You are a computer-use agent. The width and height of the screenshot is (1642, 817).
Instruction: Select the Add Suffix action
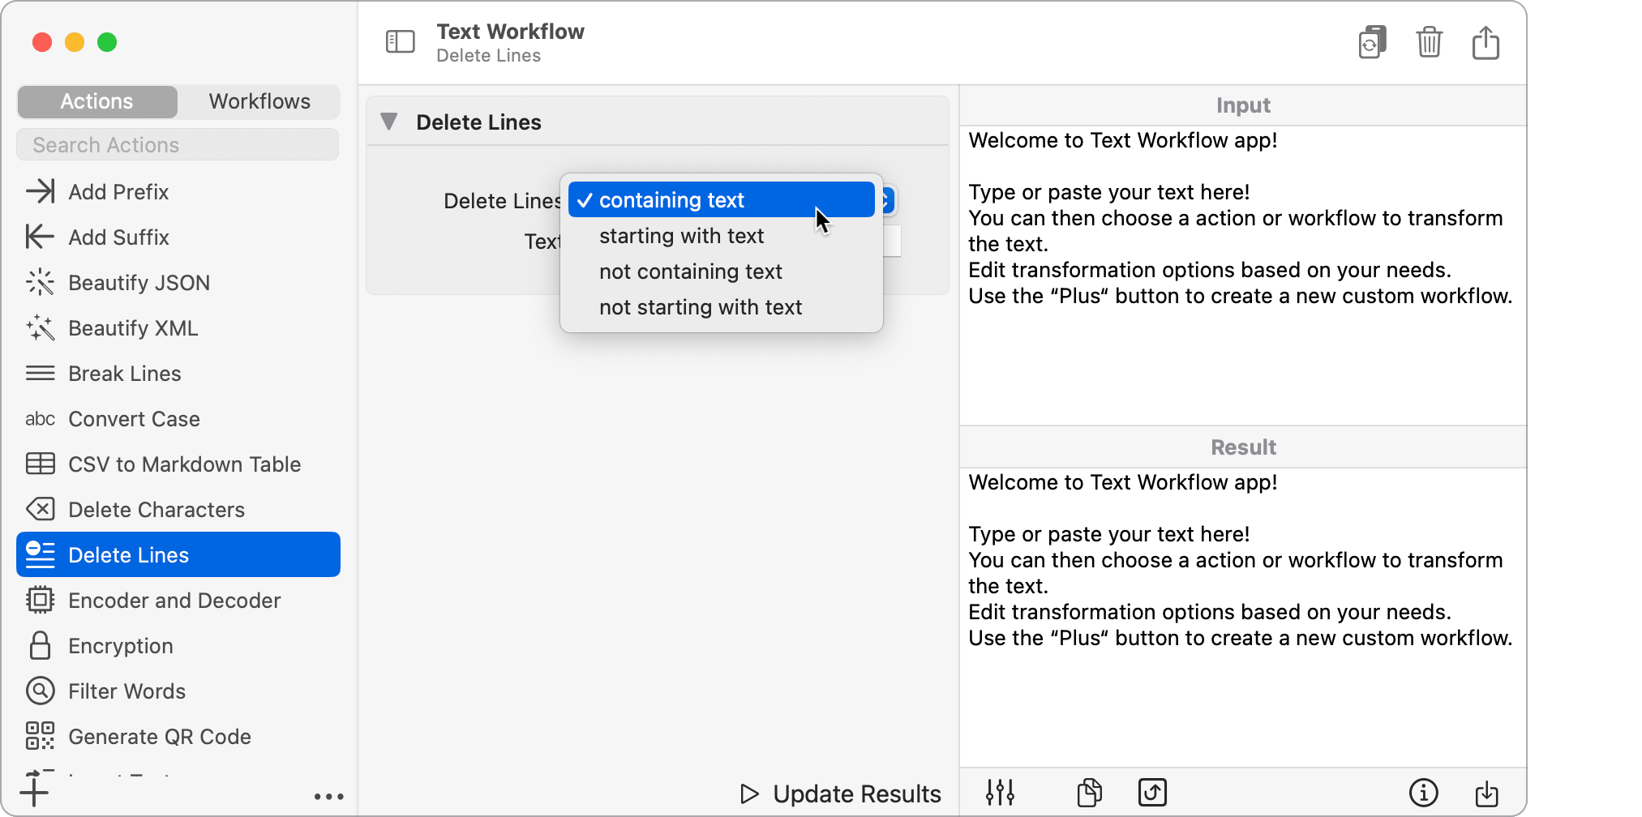(x=178, y=237)
